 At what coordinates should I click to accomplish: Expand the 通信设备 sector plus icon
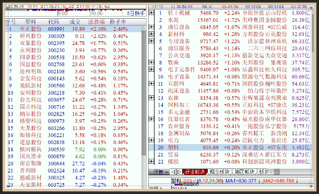pos(151,27)
